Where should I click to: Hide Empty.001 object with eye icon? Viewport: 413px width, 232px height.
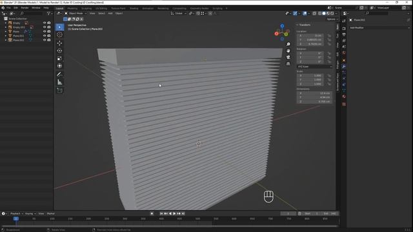[x=45, y=27]
